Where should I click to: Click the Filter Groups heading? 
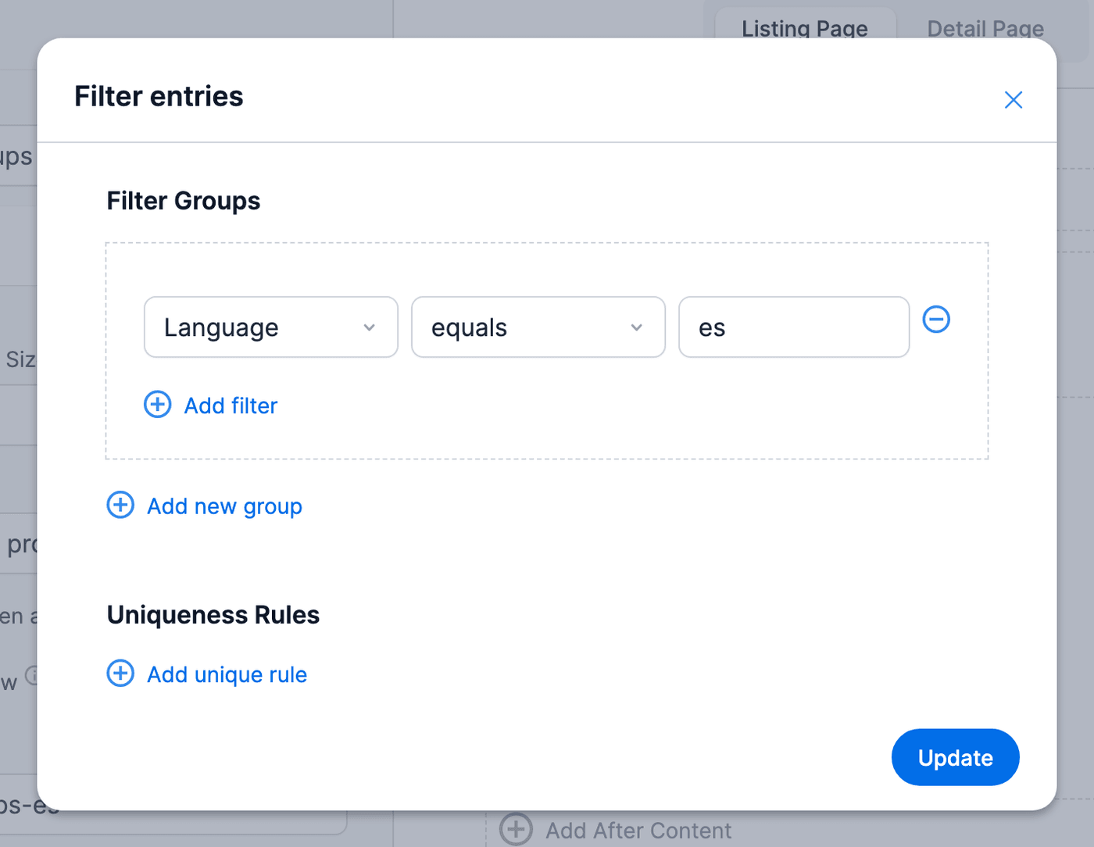tap(184, 201)
